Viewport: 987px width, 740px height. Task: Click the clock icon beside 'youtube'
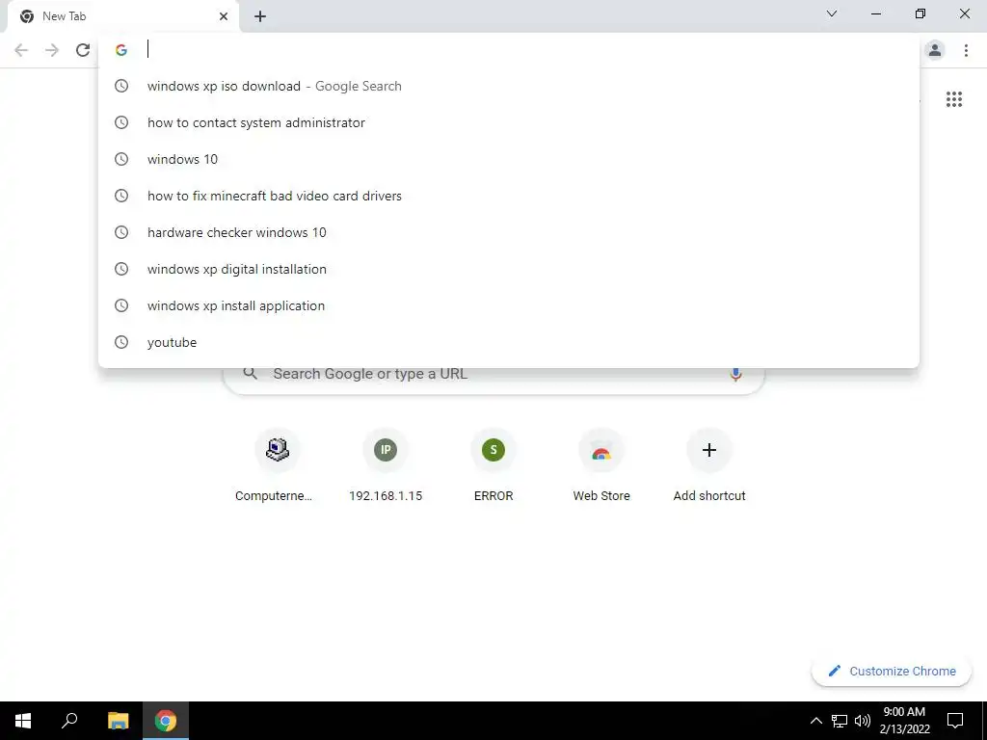pyautogui.click(x=121, y=342)
